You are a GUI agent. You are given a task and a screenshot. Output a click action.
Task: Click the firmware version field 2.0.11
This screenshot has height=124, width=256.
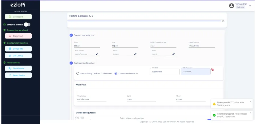(x=163, y=46)
